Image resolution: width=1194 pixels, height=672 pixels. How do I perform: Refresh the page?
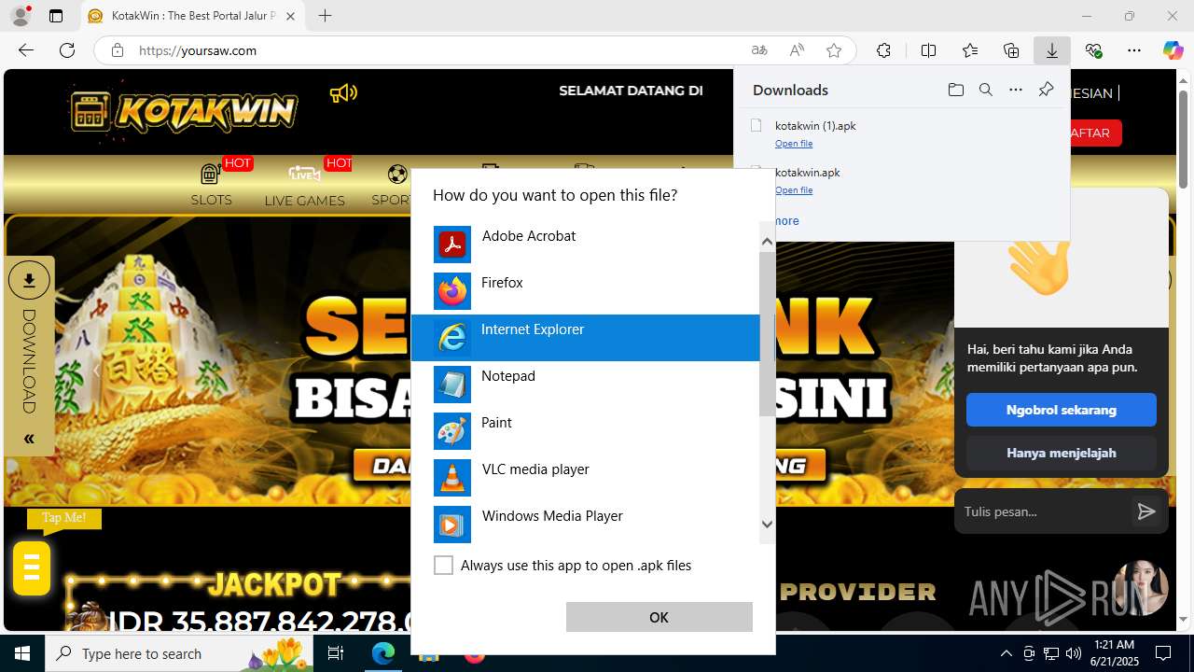pyautogui.click(x=67, y=50)
